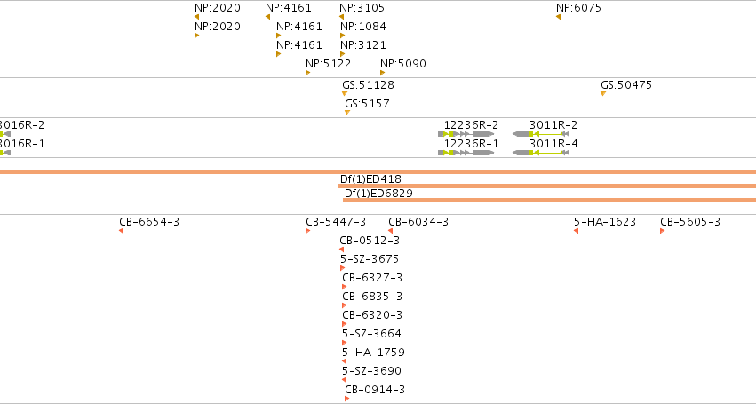Select the Df(1)ED418 deficiency bar
This screenshot has height=404, width=756.
pos(547,186)
